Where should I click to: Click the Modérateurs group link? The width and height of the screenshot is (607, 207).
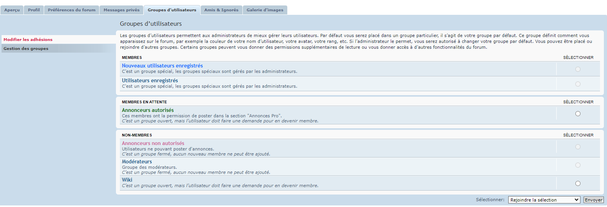click(x=137, y=162)
